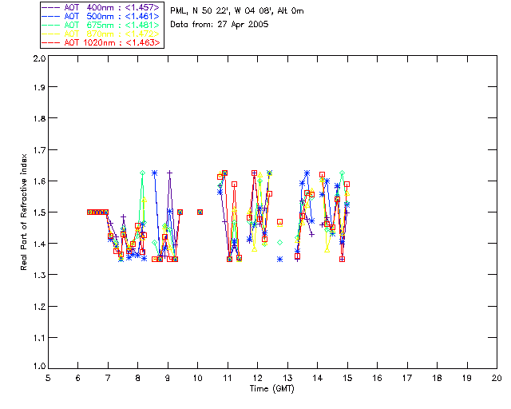Image resolution: width=511 pixels, height=409 pixels.
Task: Click the isolated data marker just past 10 GMT
Action: tap(200, 212)
